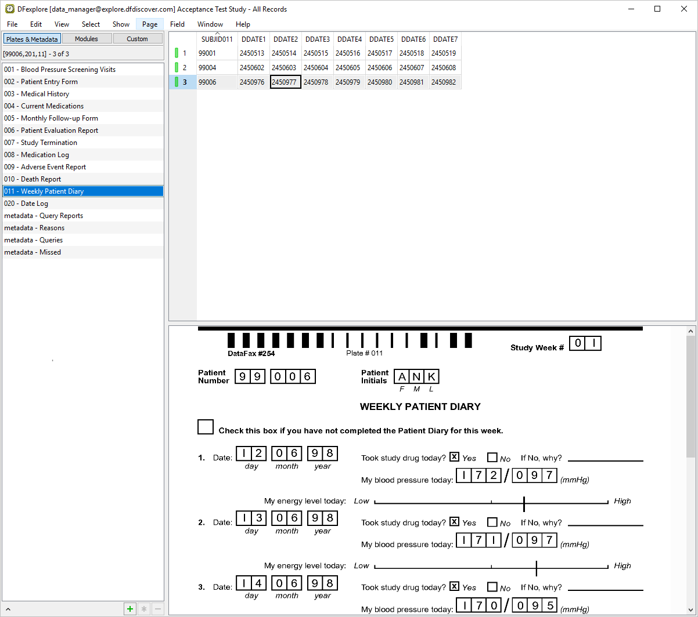This screenshot has height=617, width=698.
Task: Click the minus remove button
Action: coord(157,609)
